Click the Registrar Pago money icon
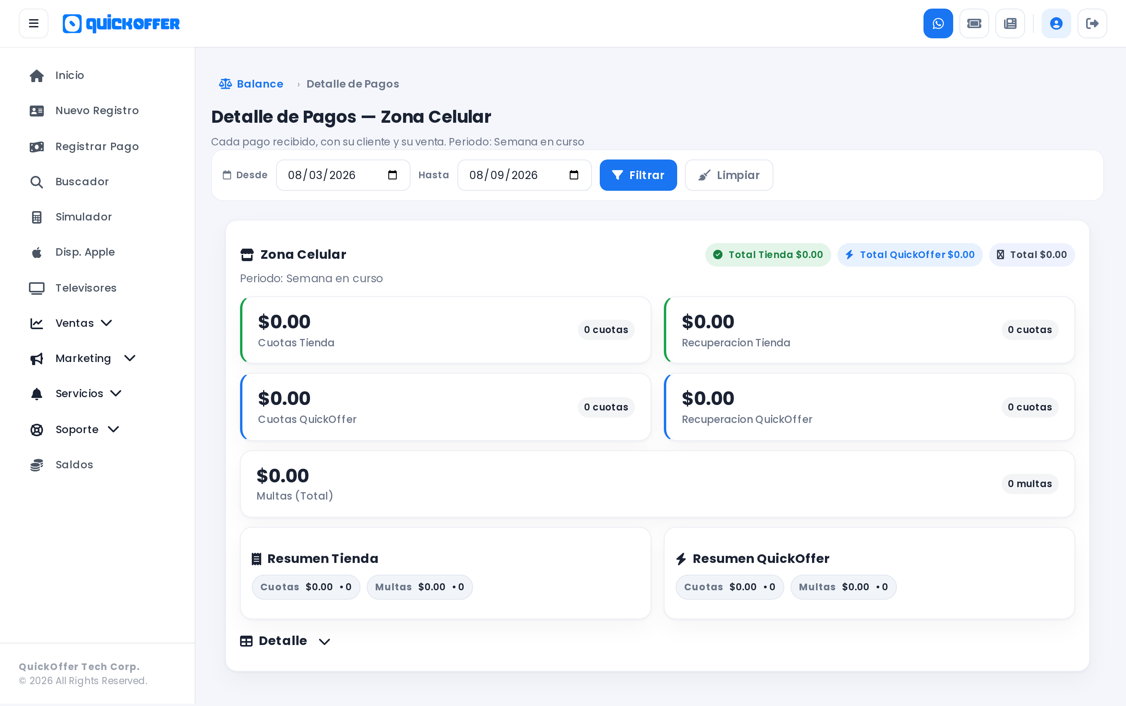Image resolution: width=1126 pixels, height=706 pixels. (36, 147)
